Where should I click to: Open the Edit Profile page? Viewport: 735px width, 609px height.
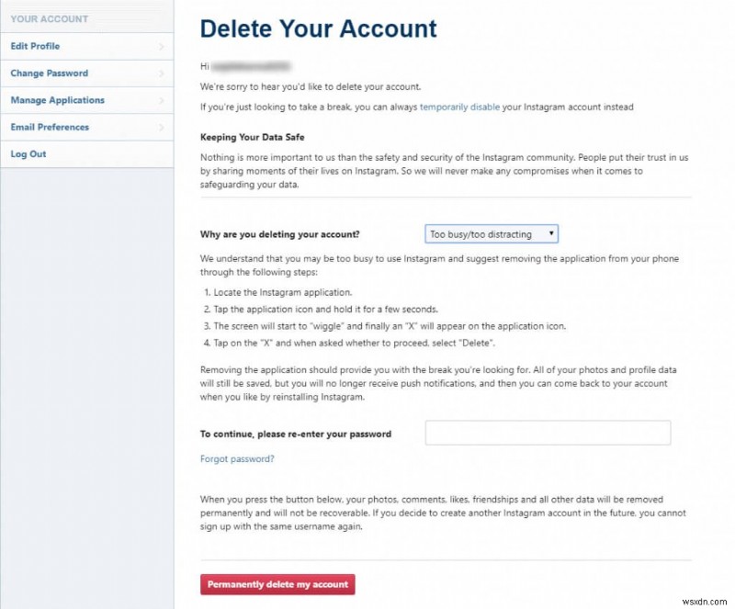[35, 46]
